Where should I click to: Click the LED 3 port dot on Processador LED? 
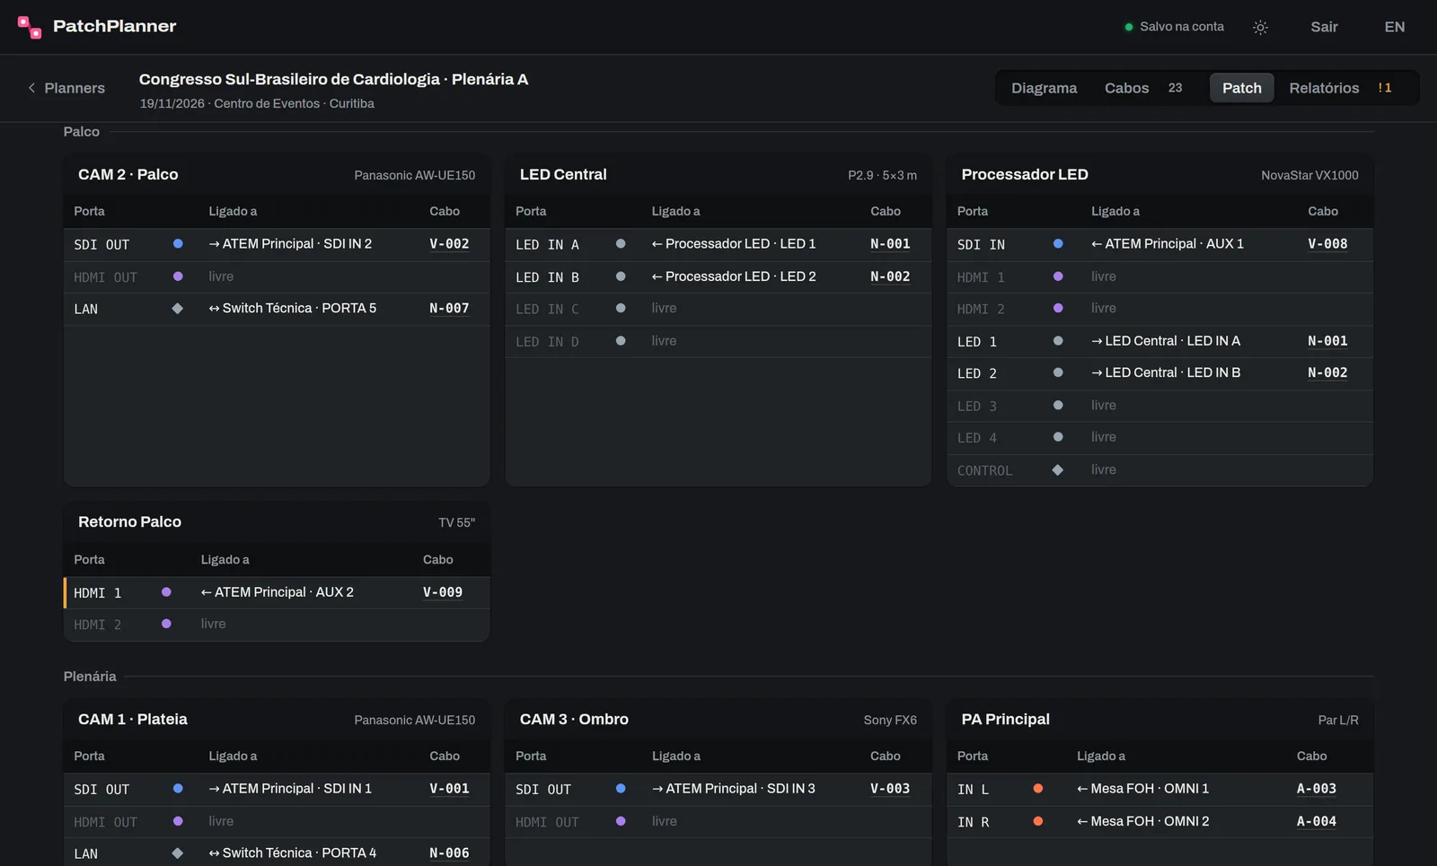click(1058, 405)
